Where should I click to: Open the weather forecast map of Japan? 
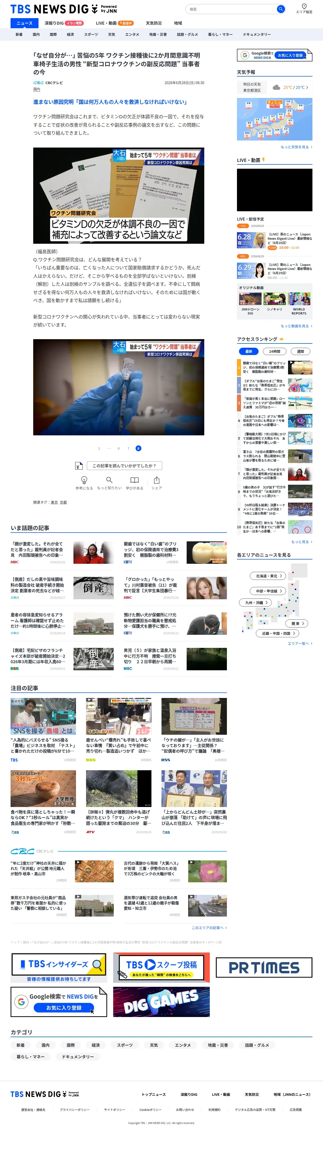pyautogui.click(x=274, y=119)
